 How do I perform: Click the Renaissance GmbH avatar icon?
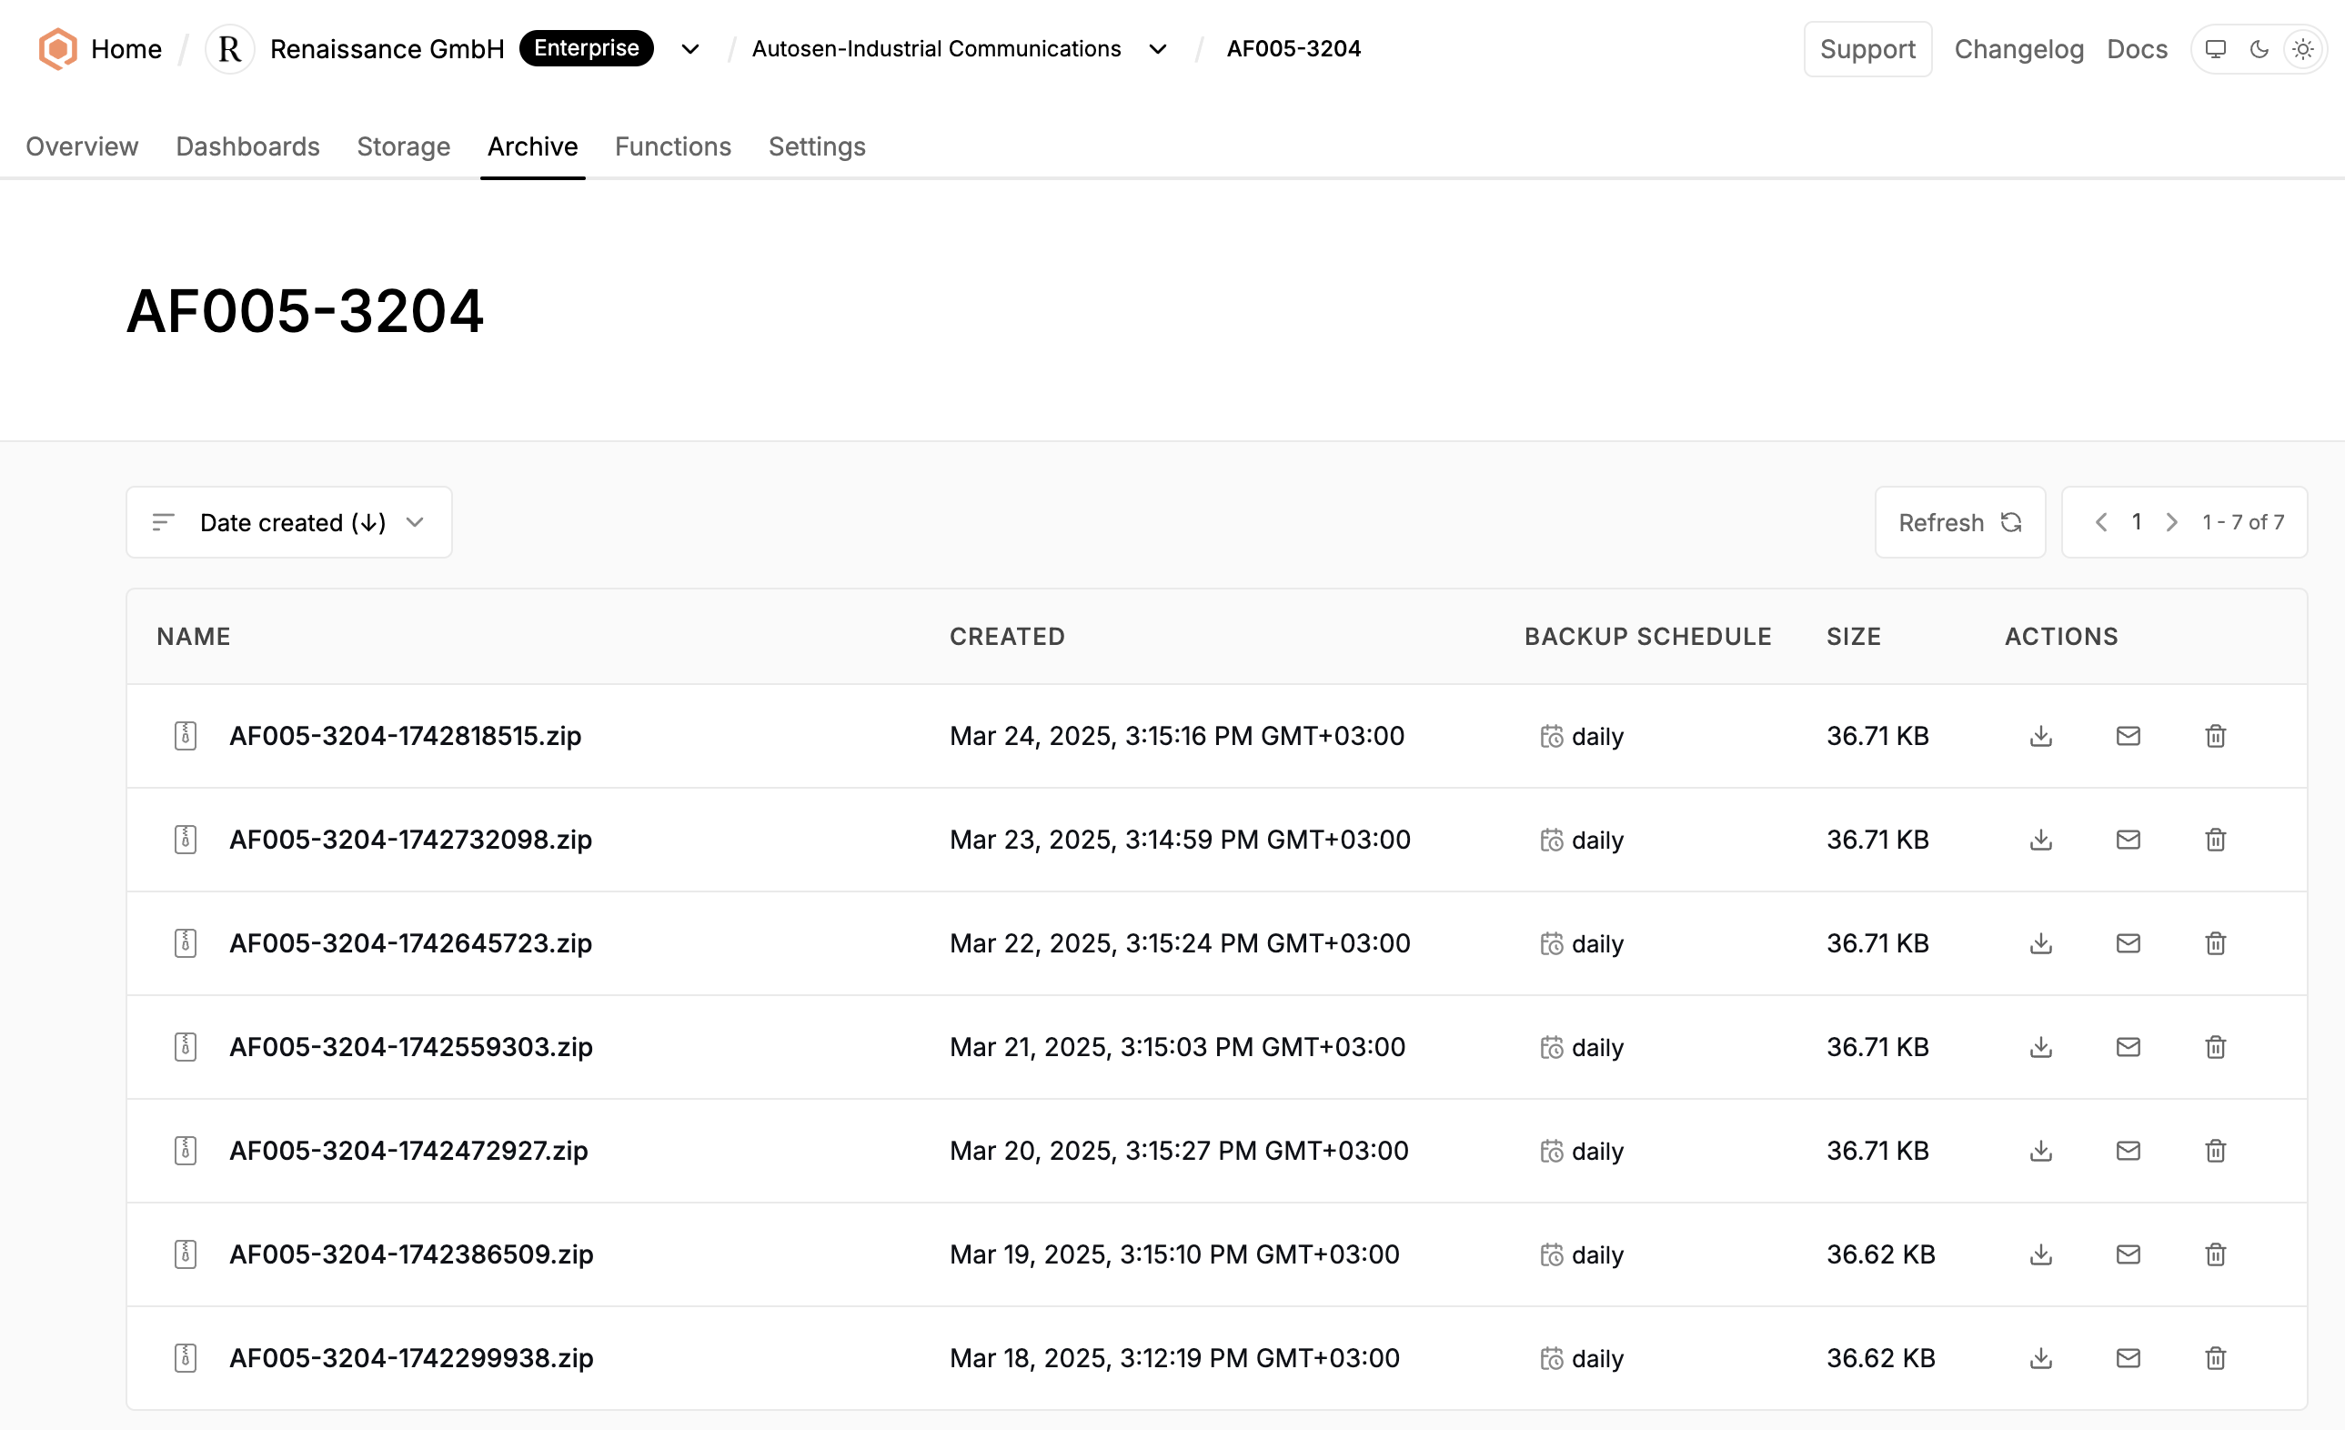(229, 48)
